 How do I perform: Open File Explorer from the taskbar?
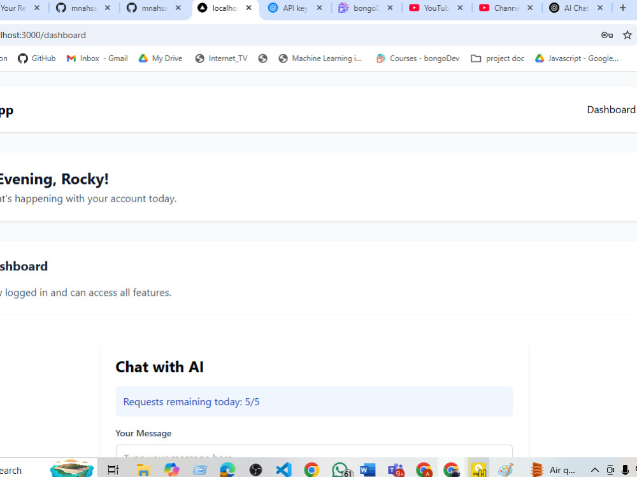click(143, 470)
